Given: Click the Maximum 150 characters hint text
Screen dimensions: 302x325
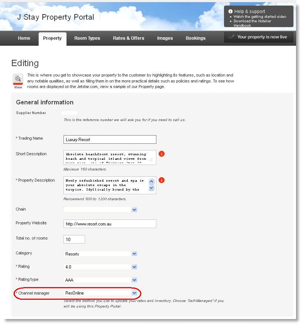Looking at the screenshot, I should pyautogui.click(x=85, y=169).
